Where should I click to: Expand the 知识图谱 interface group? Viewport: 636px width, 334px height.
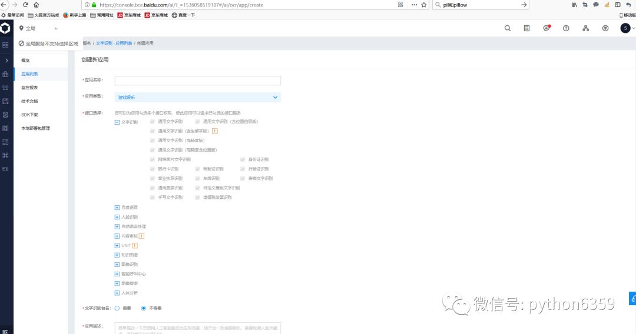click(x=117, y=255)
